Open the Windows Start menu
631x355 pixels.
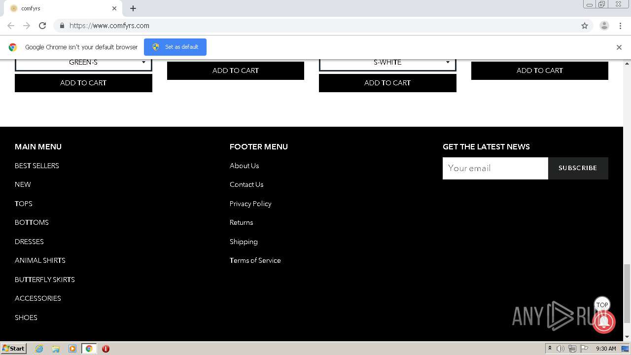(13, 349)
